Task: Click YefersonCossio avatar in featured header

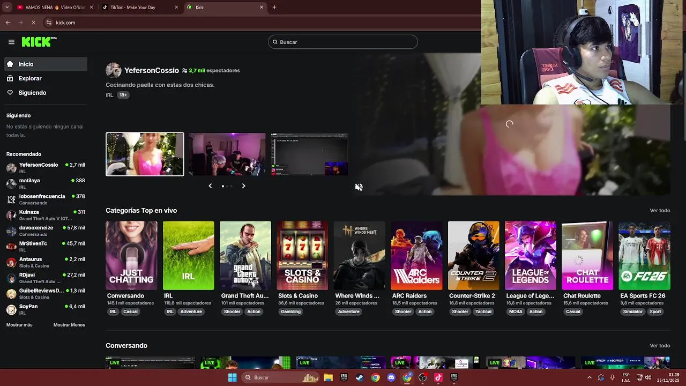Action: [114, 70]
